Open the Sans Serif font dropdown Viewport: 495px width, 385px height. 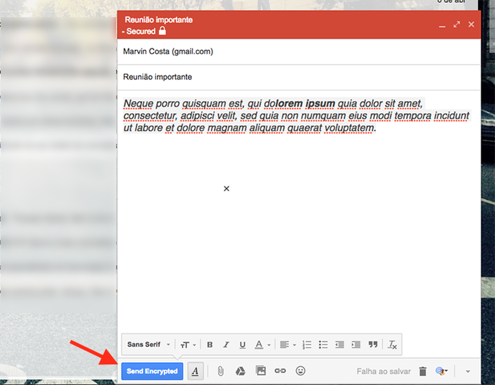(x=147, y=344)
